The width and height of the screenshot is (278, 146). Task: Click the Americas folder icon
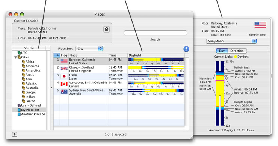[23, 66]
